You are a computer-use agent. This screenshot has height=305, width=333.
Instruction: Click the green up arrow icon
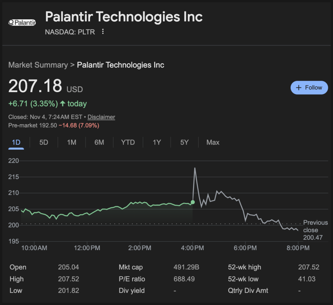[62, 104]
